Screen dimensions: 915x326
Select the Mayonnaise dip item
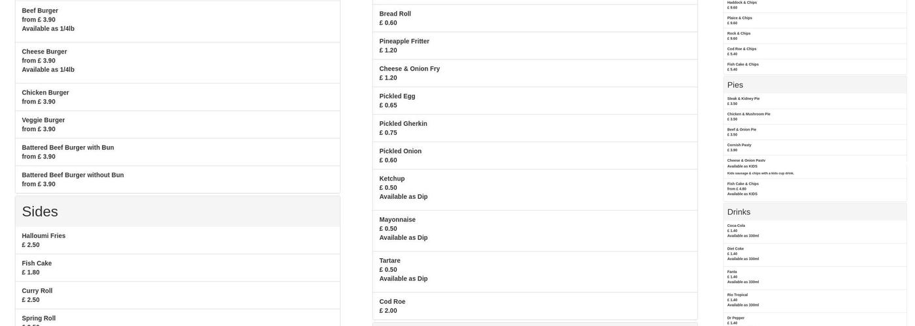point(397,220)
